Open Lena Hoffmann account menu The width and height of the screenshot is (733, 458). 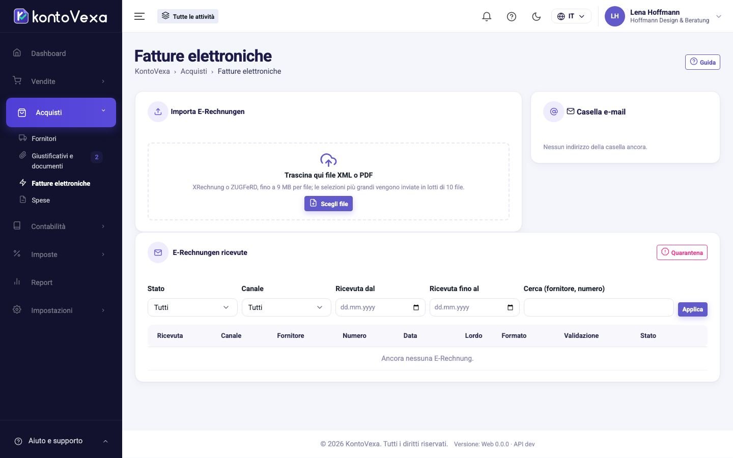pos(663,16)
